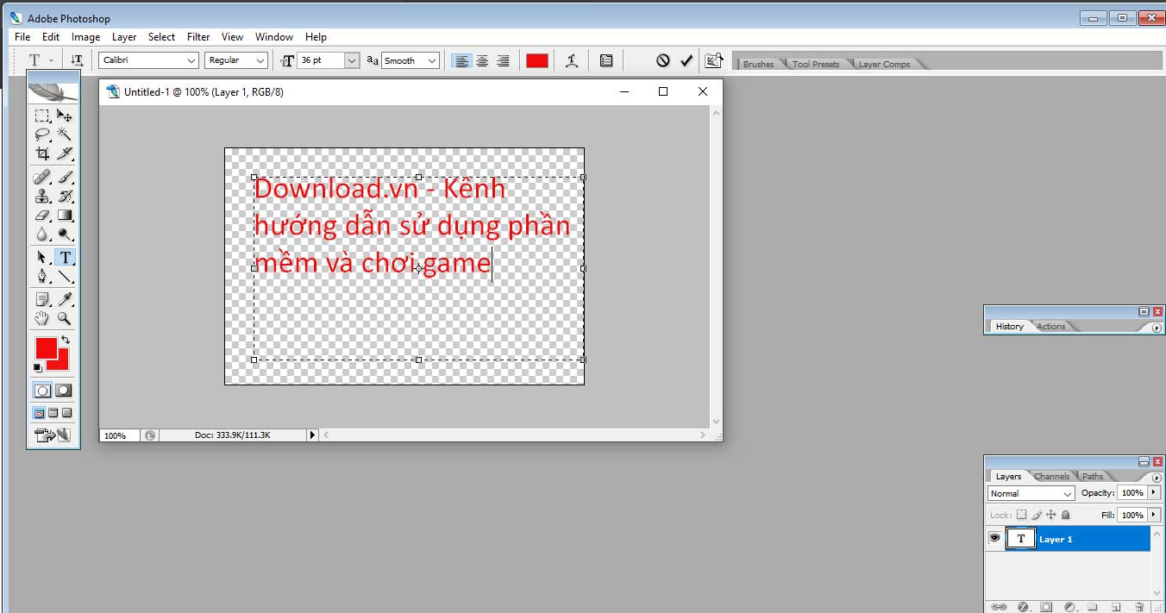This screenshot has height=613, width=1166.
Task: Select the Path Selection arrow tool
Action: point(41,258)
